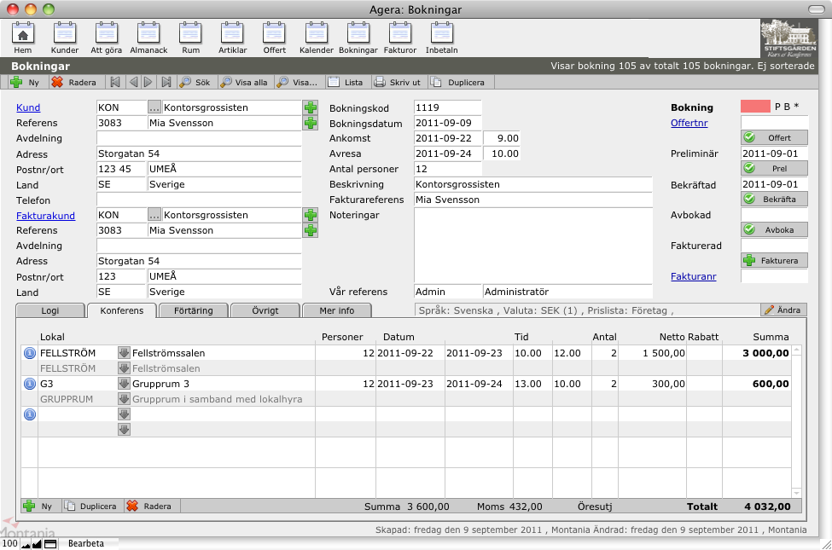Expand the last empty row's dropdown arrow
832x550 pixels.
[x=124, y=430]
